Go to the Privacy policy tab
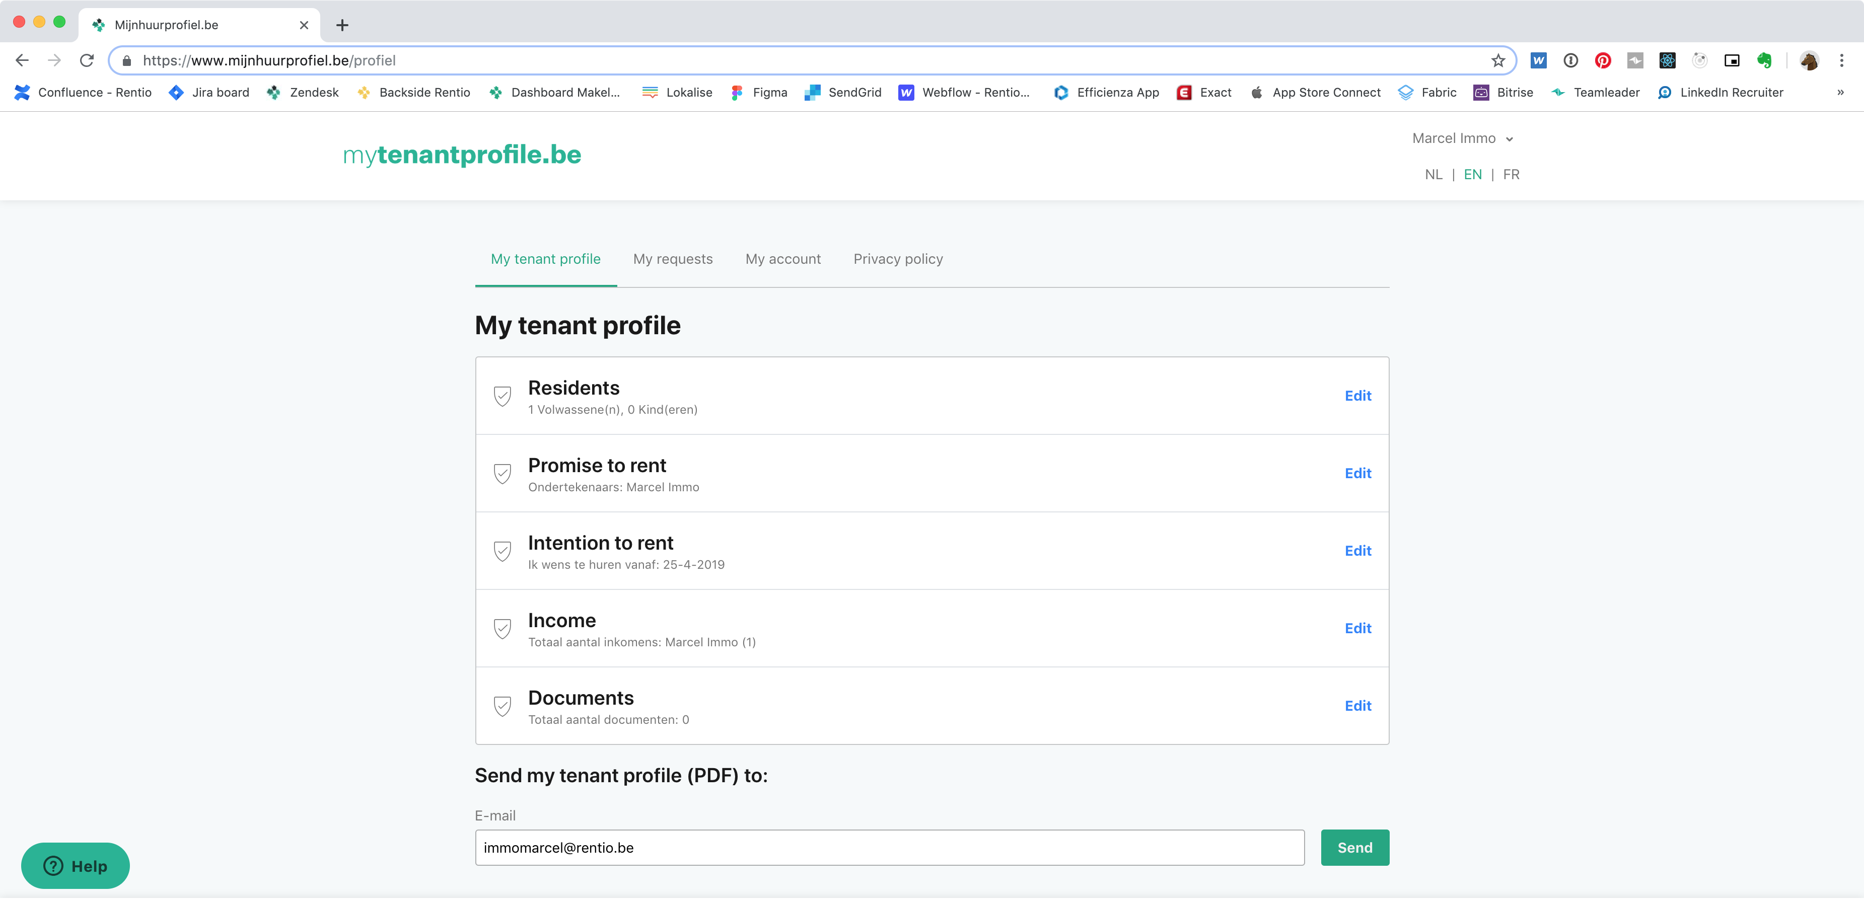This screenshot has width=1864, height=902. 897,259
